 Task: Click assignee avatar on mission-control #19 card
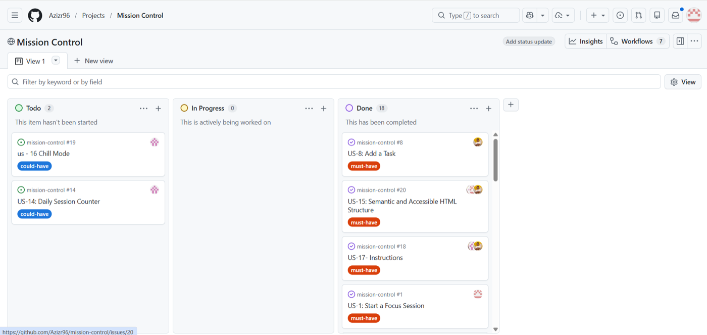pyautogui.click(x=155, y=142)
